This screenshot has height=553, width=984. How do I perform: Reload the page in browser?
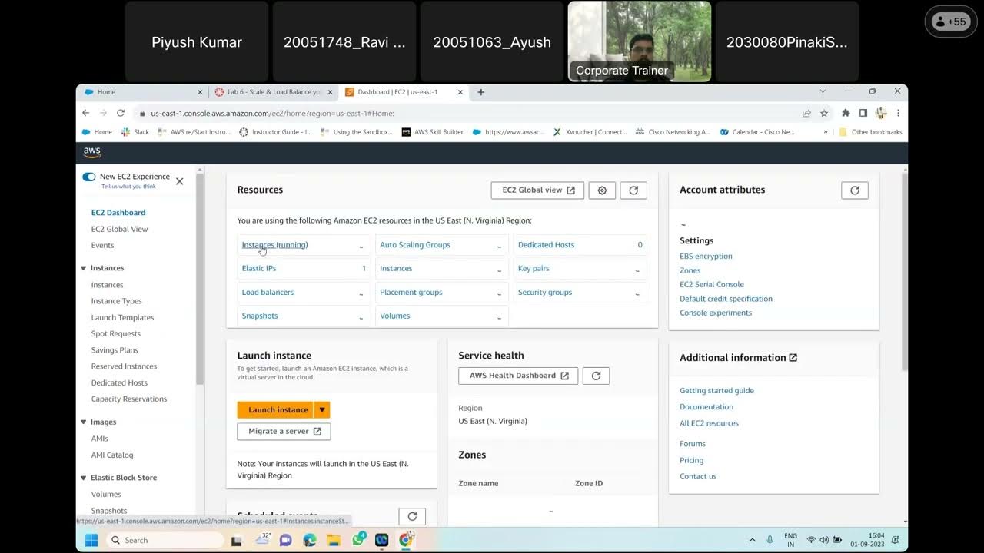tap(121, 113)
